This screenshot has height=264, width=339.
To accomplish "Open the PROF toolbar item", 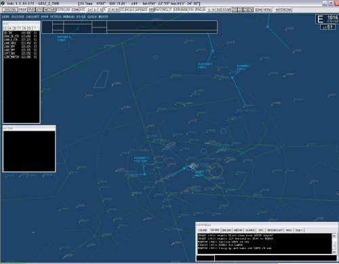I will [22, 9].
